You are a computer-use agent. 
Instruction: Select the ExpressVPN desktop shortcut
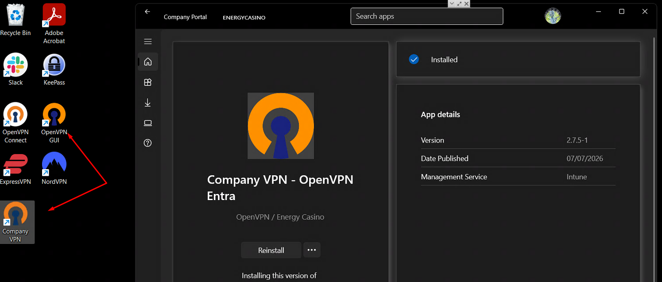click(x=15, y=169)
